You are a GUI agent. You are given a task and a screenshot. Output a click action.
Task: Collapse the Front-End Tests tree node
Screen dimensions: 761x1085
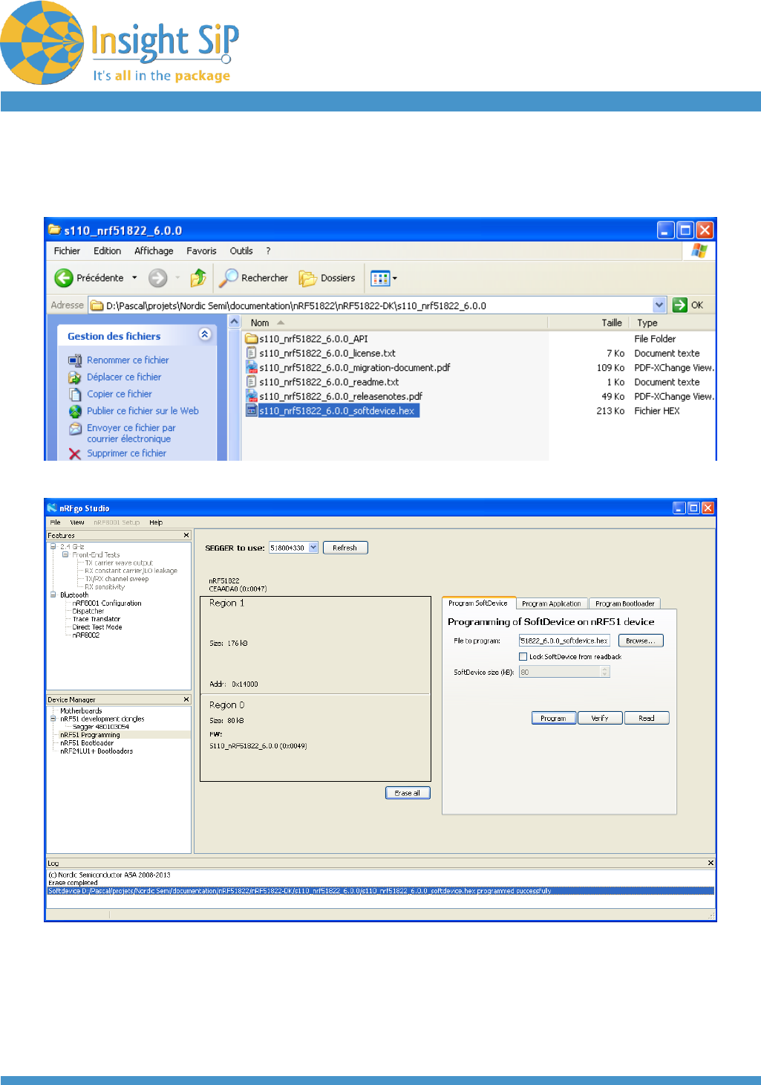[65, 554]
